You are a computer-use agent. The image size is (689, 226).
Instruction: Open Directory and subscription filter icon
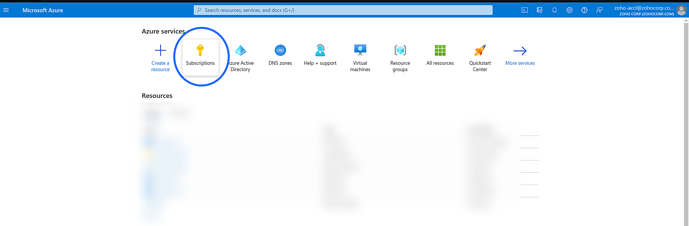click(540, 10)
